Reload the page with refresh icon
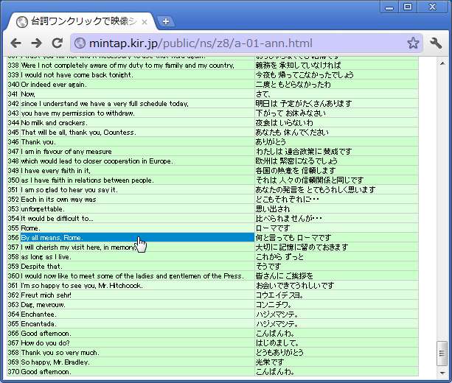The width and height of the screenshot is (452, 383). point(57,43)
